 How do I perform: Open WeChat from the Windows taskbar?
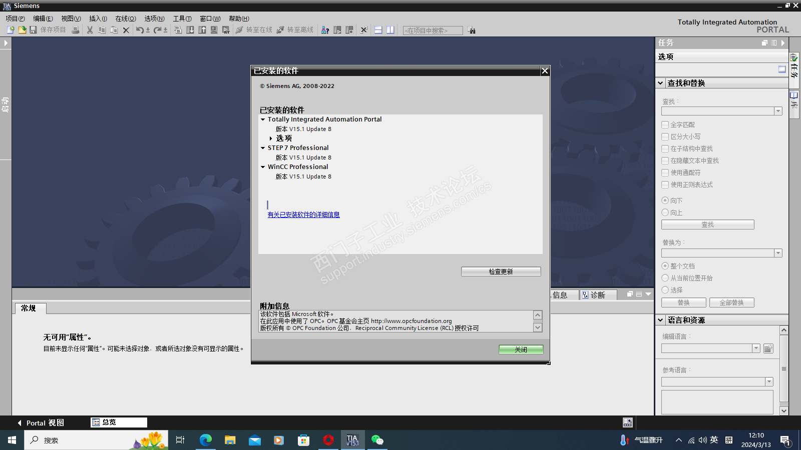point(377,440)
